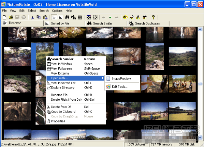Click the forward arrow toolbar icon
Image resolution: width=204 pixels, height=147 pixels.
click(x=117, y=17)
